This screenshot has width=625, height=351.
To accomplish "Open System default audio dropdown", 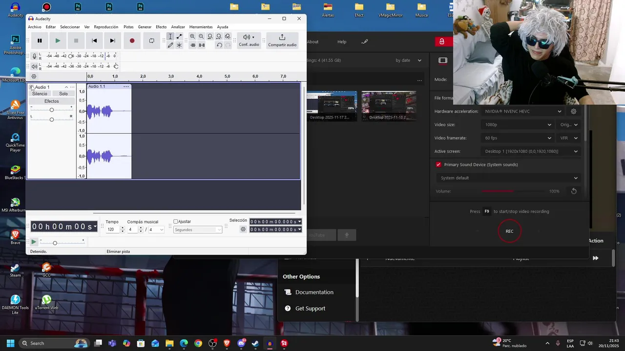I will 508,178.
